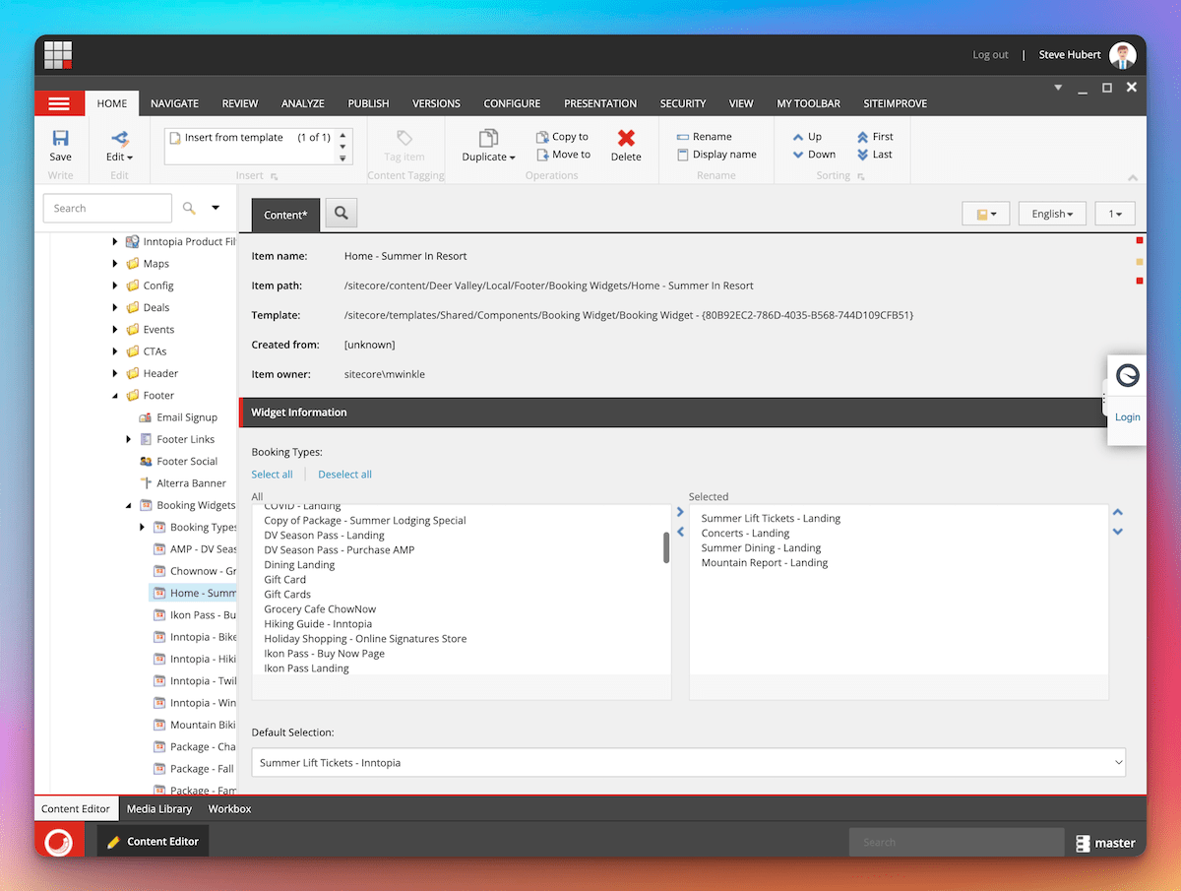Move the item up in sort order
Viewport: 1181px width, 891px height.
point(811,136)
